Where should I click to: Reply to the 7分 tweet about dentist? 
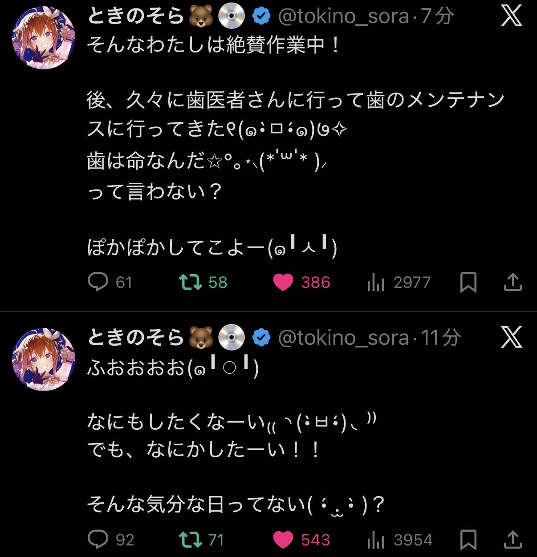[98, 282]
